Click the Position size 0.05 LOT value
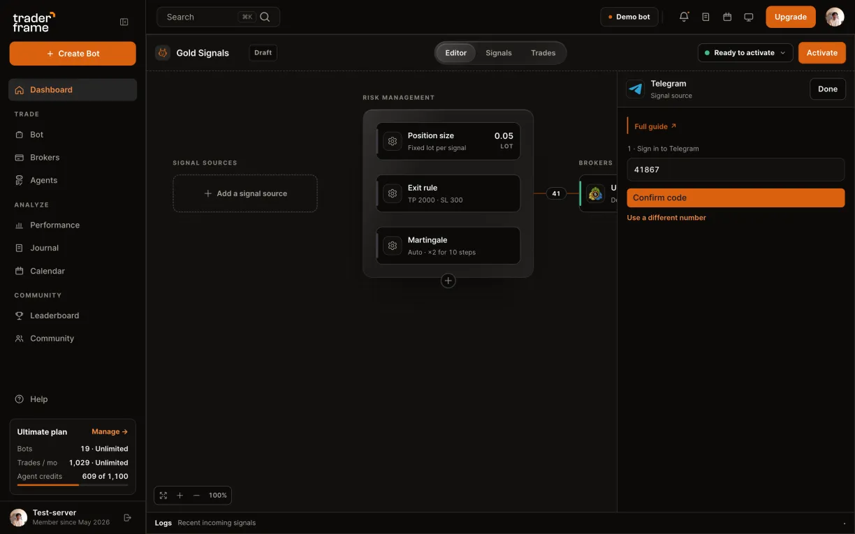The width and height of the screenshot is (855, 534). 504,140
